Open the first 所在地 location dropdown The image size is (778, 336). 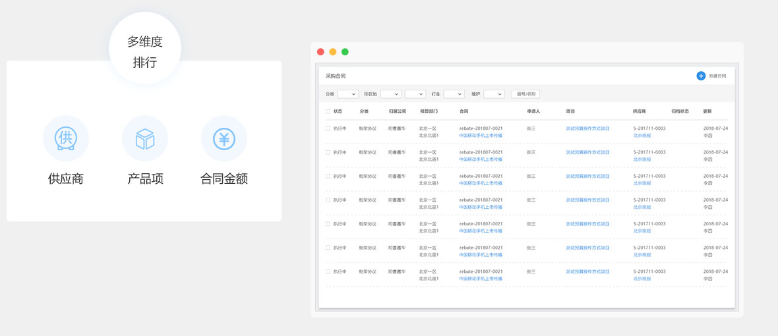pos(390,94)
